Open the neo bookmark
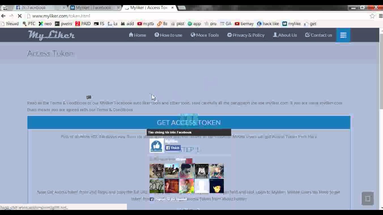Screen dimensions: 383x215 [45, 24]
